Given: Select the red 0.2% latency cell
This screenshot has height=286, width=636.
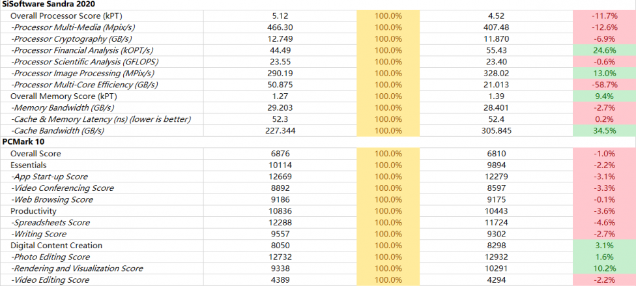Looking at the screenshot, I should coord(604,119).
